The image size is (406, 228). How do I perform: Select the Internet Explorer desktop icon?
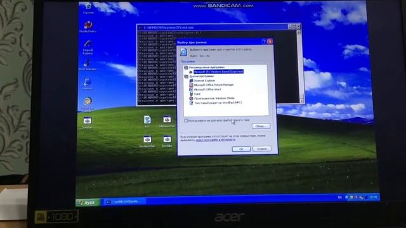point(88,47)
